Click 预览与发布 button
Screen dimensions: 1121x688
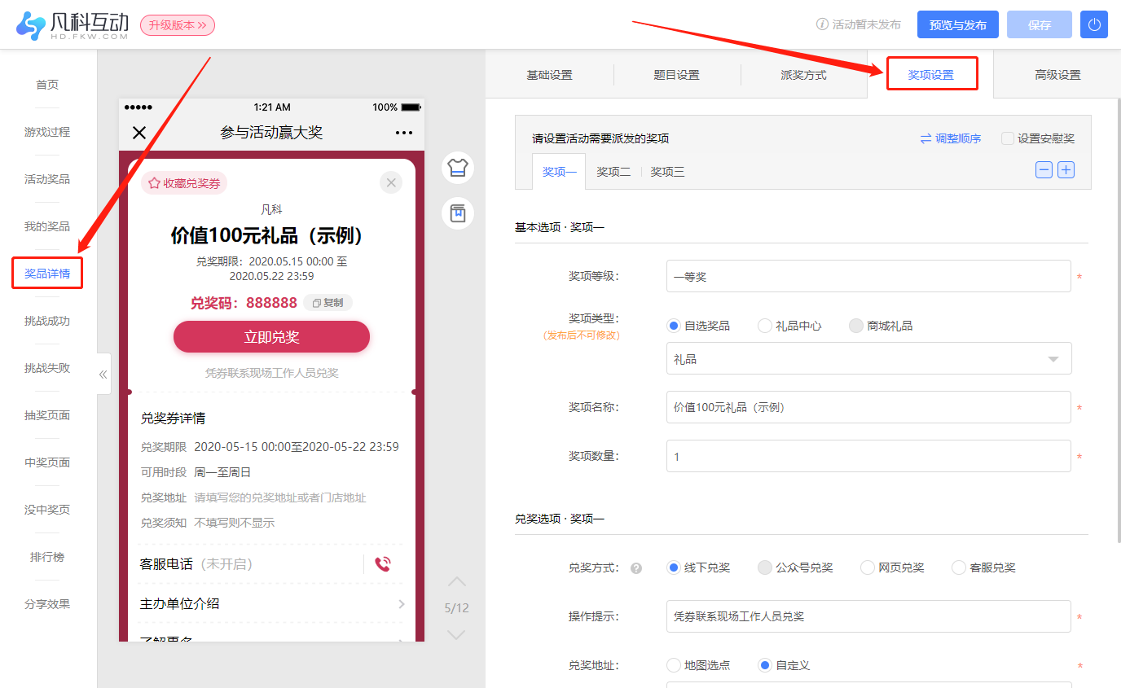(958, 24)
